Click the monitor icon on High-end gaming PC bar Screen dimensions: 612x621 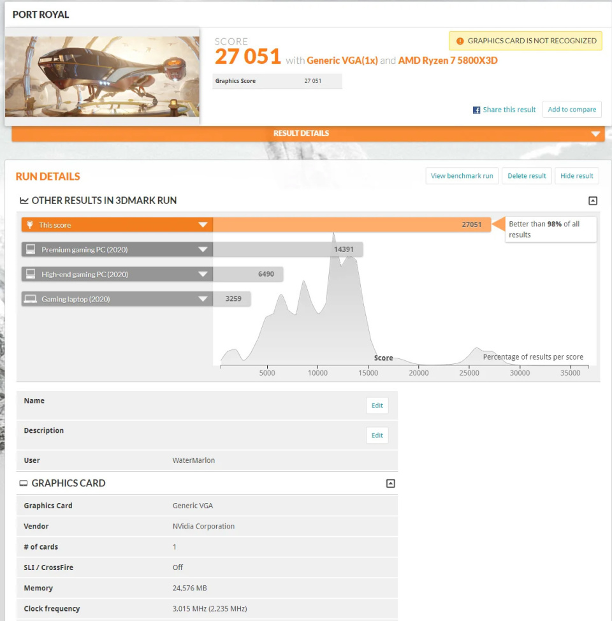point(31,274)
